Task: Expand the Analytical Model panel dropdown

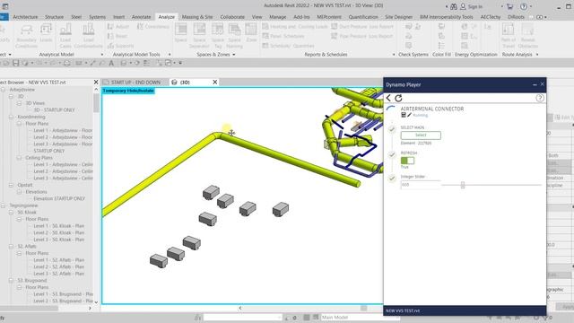Action: [x=102, y=55]
